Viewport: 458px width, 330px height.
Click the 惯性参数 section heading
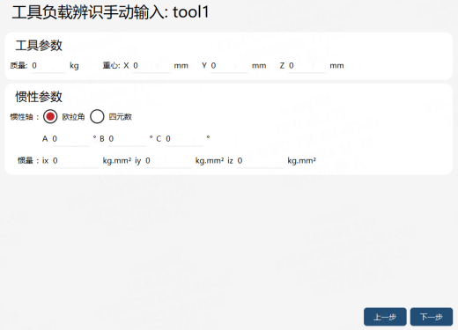[x=39, y=97]
